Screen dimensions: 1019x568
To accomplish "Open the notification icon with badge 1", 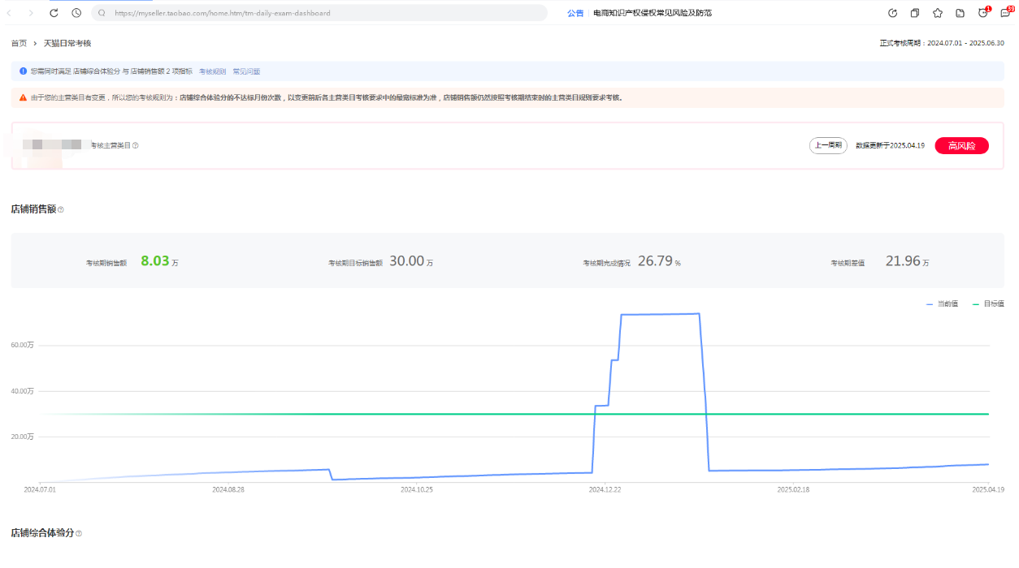I will [x=983, y=13].
